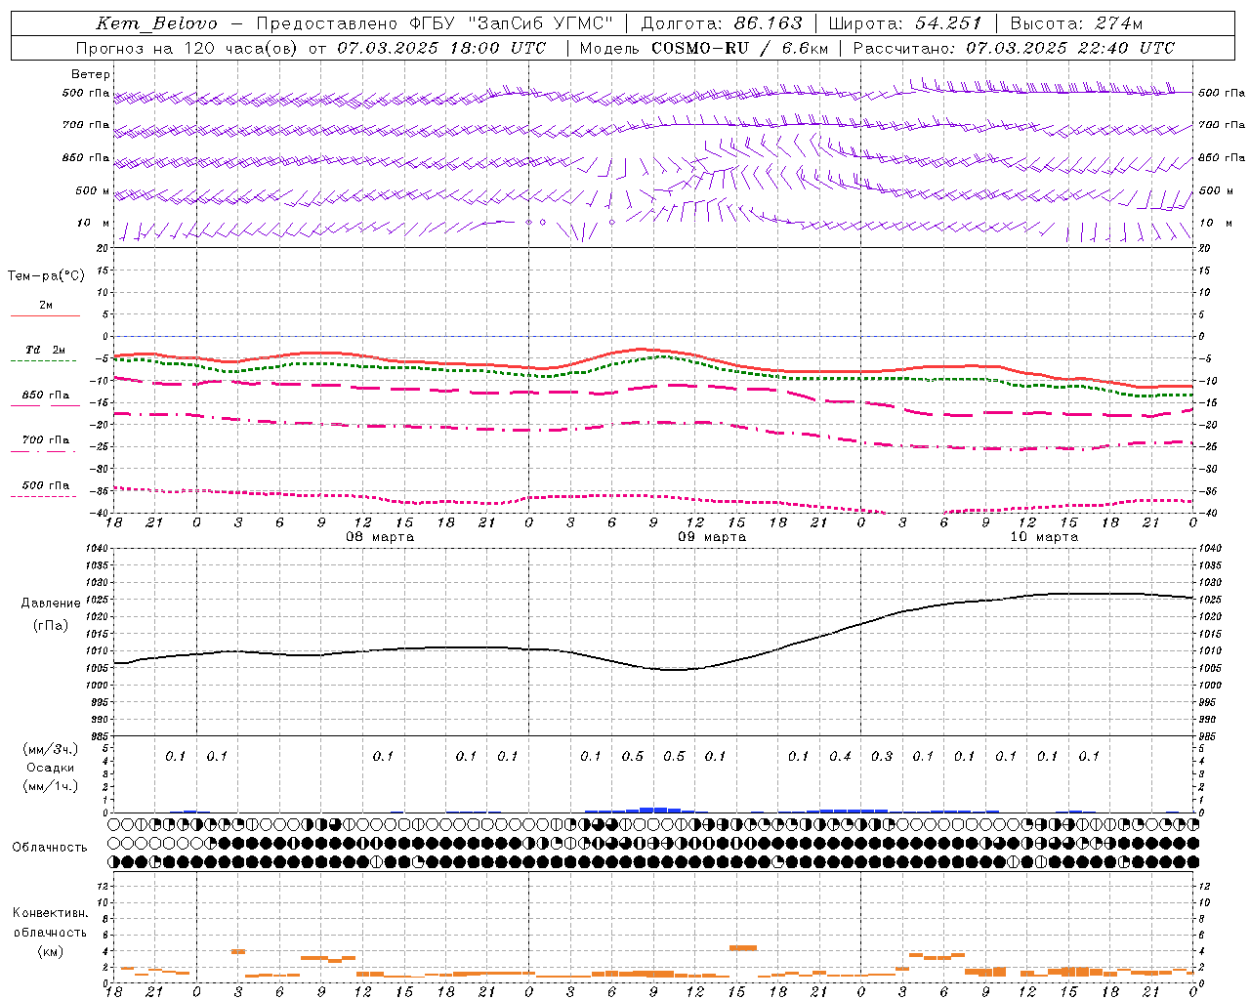Screen dimensions: 1250x1000
Task: Click the 700 гПа temperature legend entry
Action: [45, 440]
